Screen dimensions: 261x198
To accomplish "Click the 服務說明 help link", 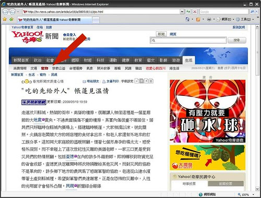I will click(239, 27).
